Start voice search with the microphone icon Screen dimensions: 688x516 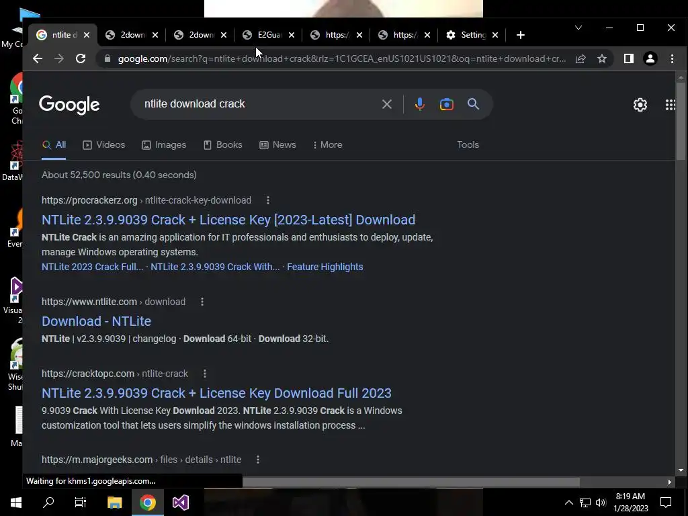[419, 104]
